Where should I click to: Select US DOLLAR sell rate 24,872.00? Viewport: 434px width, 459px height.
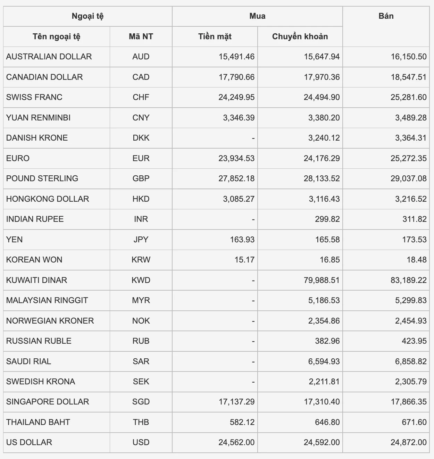[408, 442]
